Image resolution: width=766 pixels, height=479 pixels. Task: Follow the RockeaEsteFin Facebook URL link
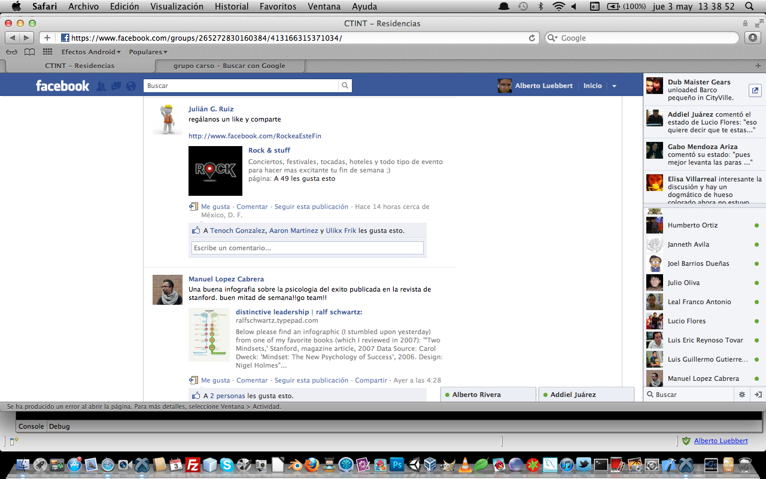coord(255,136)
